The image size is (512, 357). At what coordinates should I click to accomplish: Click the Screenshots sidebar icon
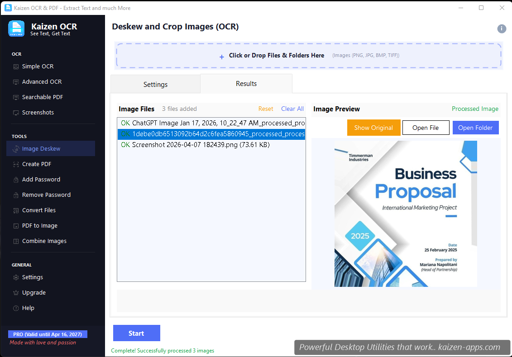coord(16,113)
